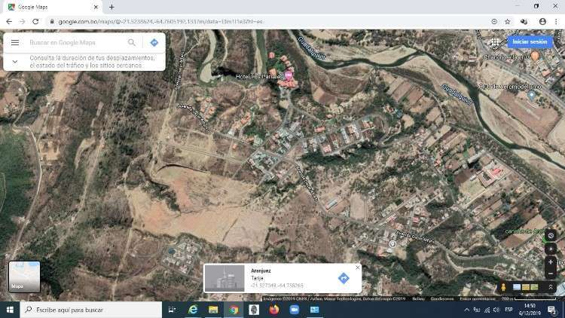Viewport: 565px width, 318px height.
Task: Click the Buscar en Google Maps field
Action: [x=75, y=43]
